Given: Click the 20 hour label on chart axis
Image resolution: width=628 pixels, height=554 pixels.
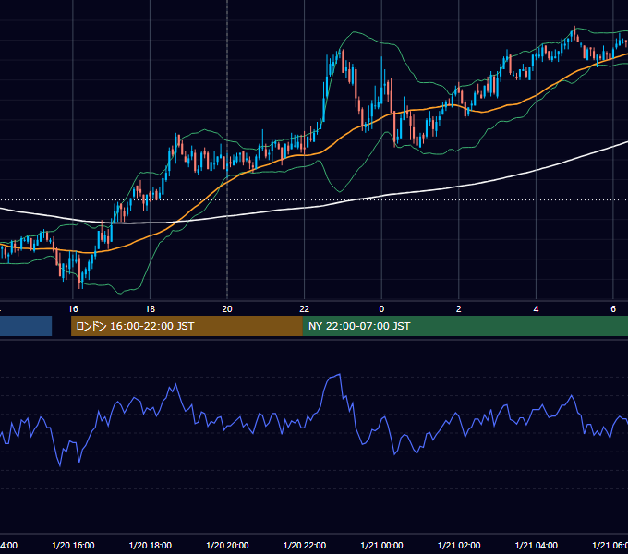Looking at the screenshot, I should coord(227,309).
